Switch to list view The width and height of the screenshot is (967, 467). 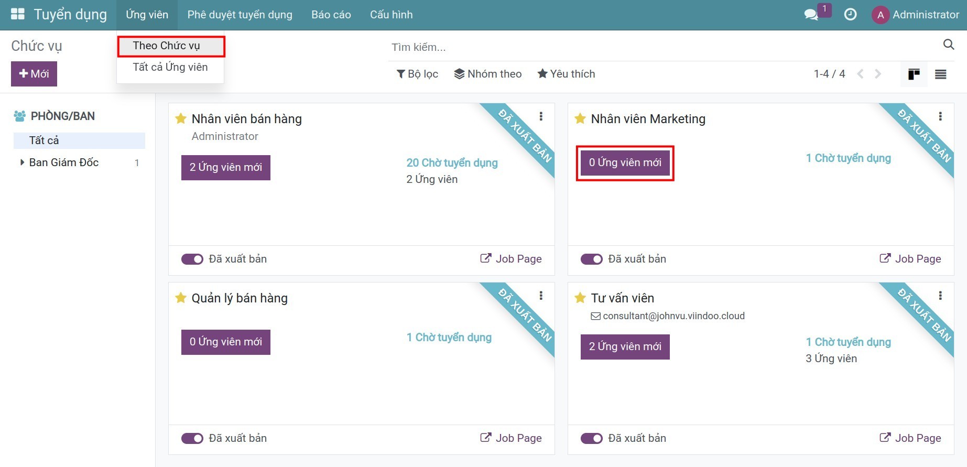940,74
